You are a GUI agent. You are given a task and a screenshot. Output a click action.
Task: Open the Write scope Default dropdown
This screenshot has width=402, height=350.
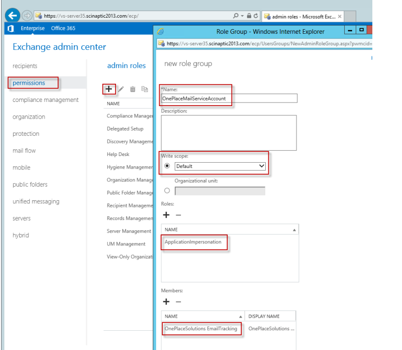coord(220,166)
